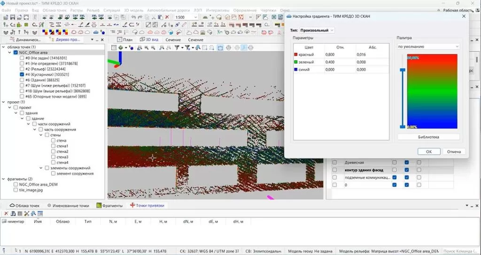Open the Тип Произвольный dropdown
The height and width of the screenshot is (255, 481).
[x=317, y=30]
